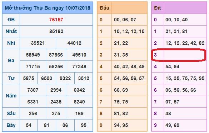
Task: Select the third prize number 59256
Action: (x=56, y=66)
